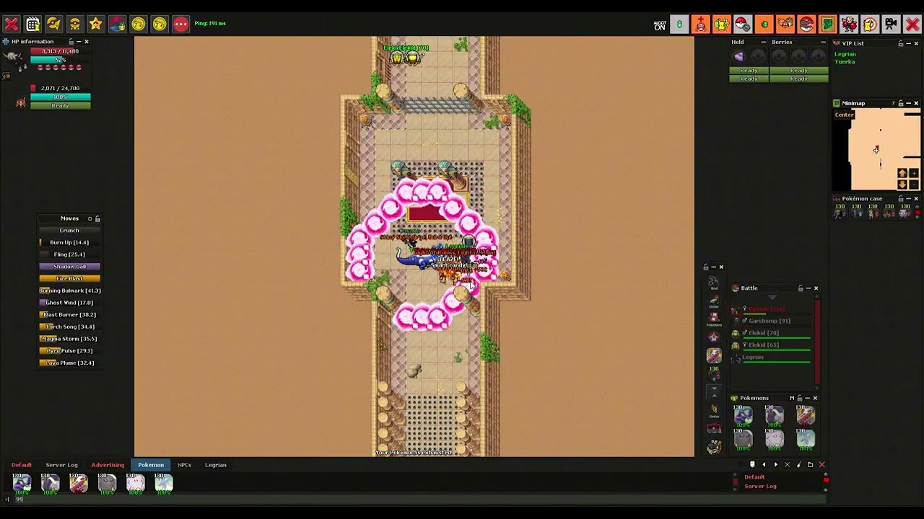The height and width of the screenshot is (519, 924).
Task: Use the Fire Blast move
Action: click(x=70, y=278)
